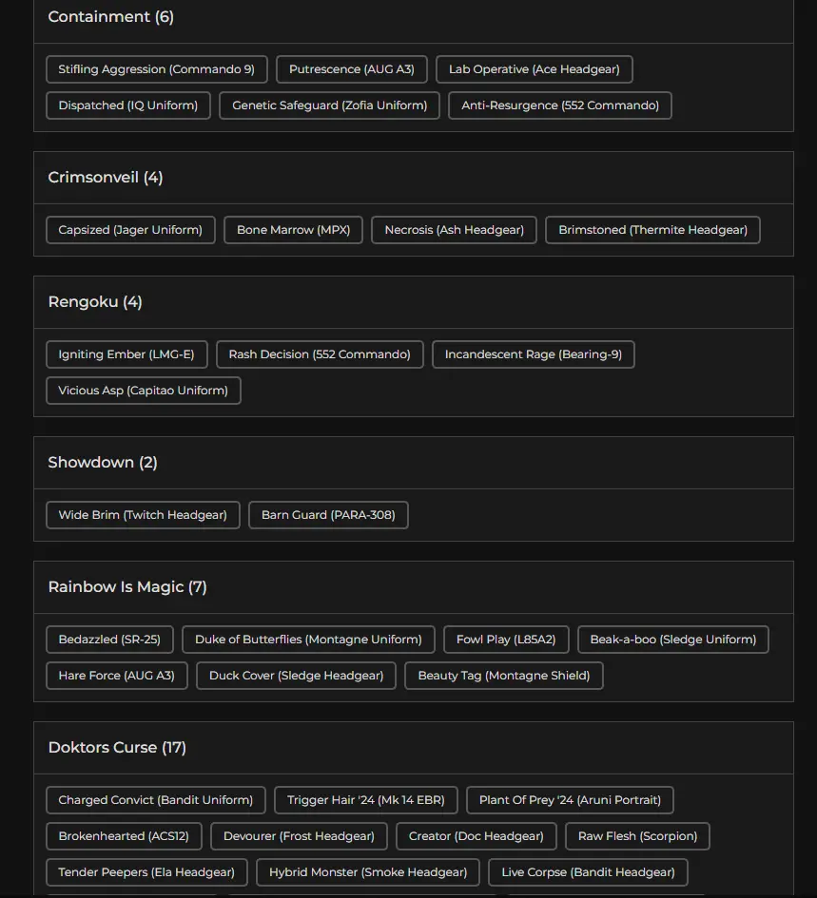Image resolution: width=817 pixels, height=898 pixels.
Task: Select Wide Brim (Twitch Headgear) item
Action: (143, 515)
